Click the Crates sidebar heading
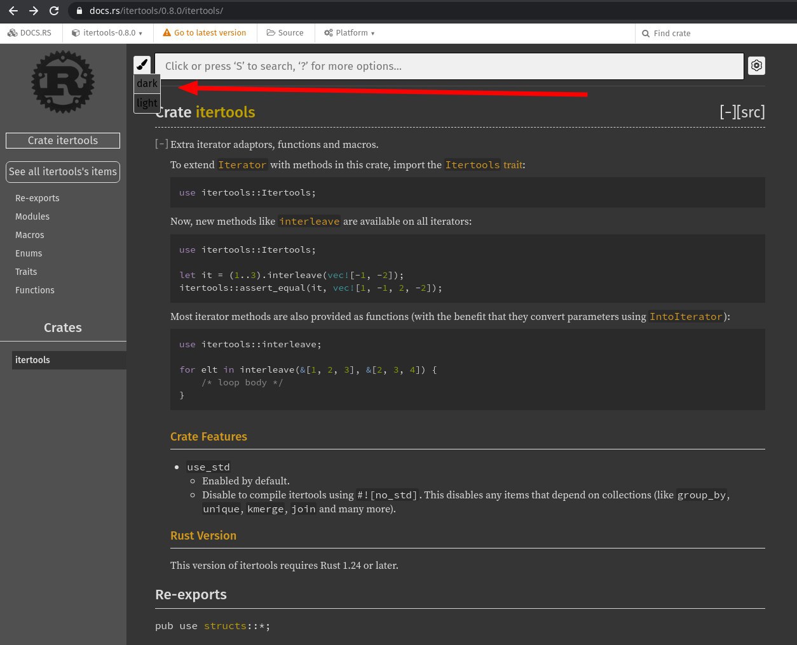Screen dimensions: 797x645 (x=63, y=328)
